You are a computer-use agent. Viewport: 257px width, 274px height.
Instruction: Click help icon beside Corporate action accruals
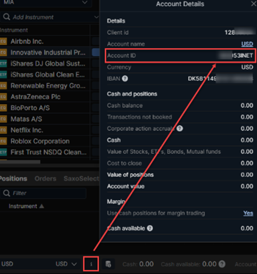pyautogui.click(x=180, y=128)
